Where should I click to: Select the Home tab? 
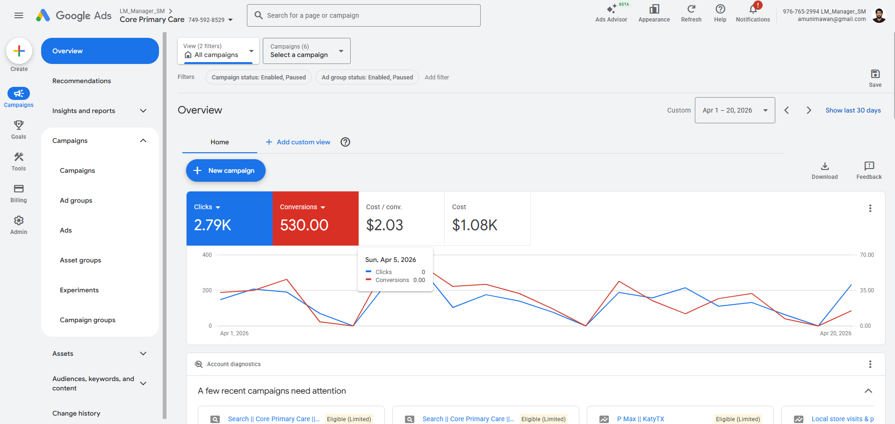pos(219,142)
